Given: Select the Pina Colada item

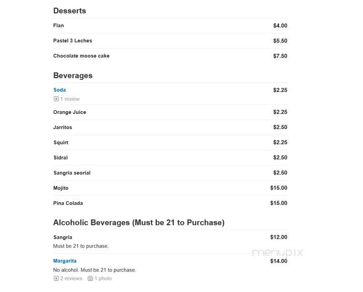Looking at the screenshot, I should pyautogui.click(x=68, y=203).
